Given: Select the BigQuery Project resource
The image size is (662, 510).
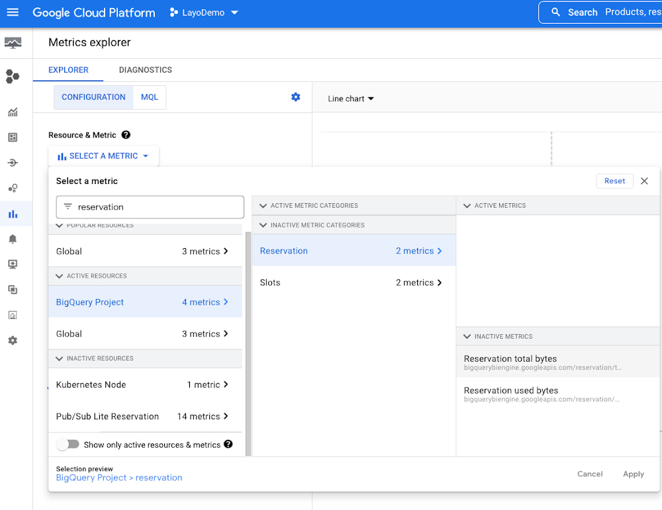Looking at the screenshot, I should tap(145, 302).
